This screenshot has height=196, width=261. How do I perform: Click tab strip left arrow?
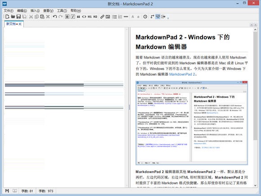(252, 25)
